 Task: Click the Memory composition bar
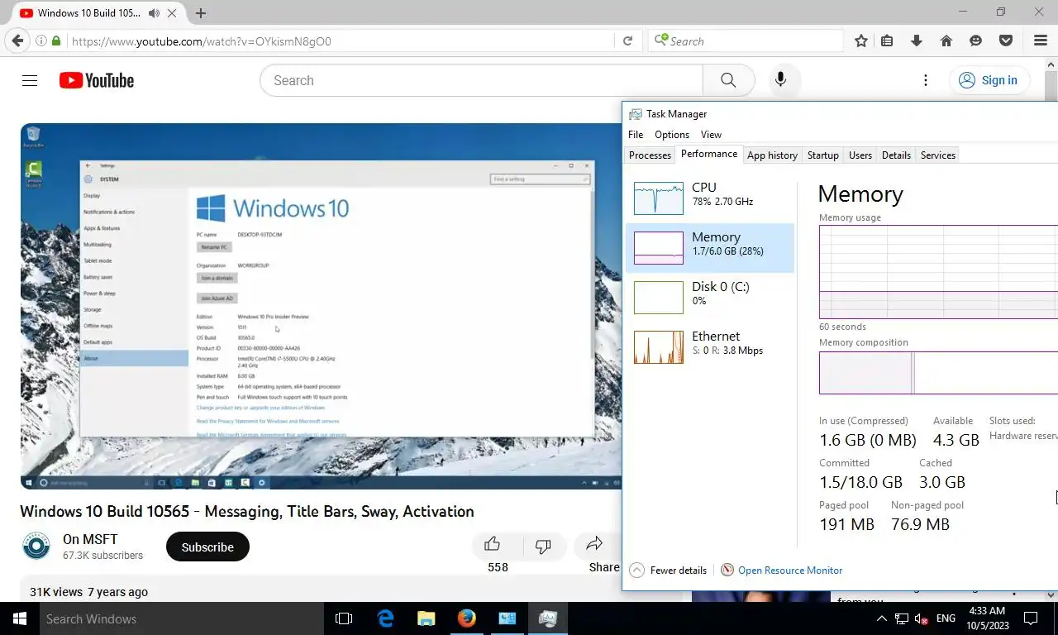pyautogui.click(x=938, y=373)
